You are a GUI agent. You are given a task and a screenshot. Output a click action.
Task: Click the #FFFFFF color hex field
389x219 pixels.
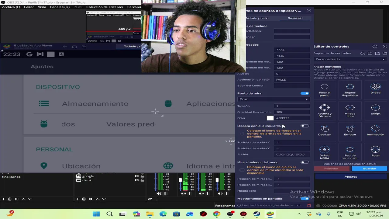(x=292, y=118)
